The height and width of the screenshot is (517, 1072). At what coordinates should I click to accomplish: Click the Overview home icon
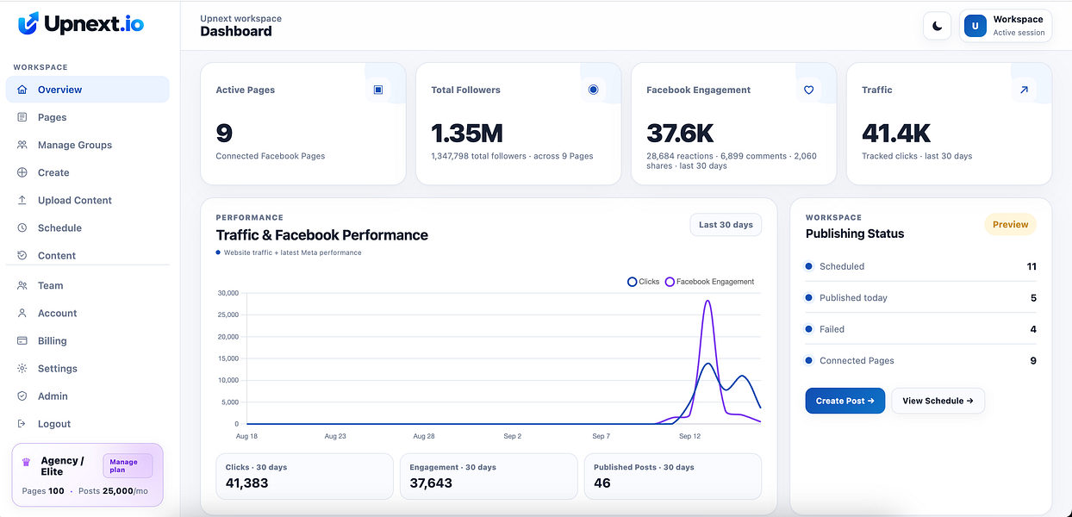click(x=22, y=90)
